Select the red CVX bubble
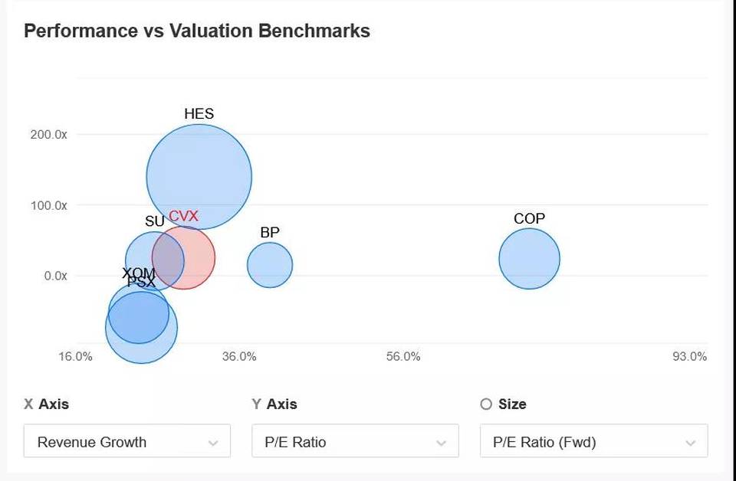 coord(183,257)
